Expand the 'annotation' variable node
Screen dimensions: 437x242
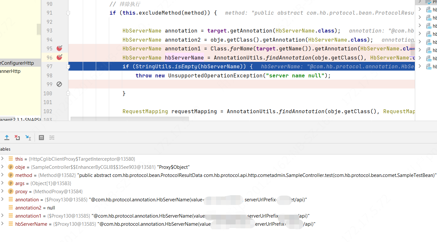[x=3, y=199]
